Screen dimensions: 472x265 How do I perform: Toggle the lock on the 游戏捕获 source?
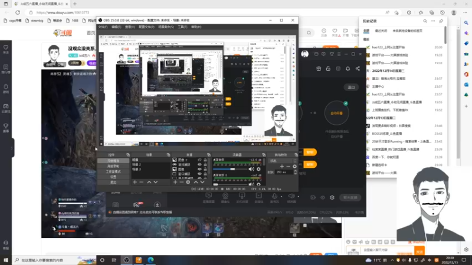pyautogui.click(x=205, y=165)
